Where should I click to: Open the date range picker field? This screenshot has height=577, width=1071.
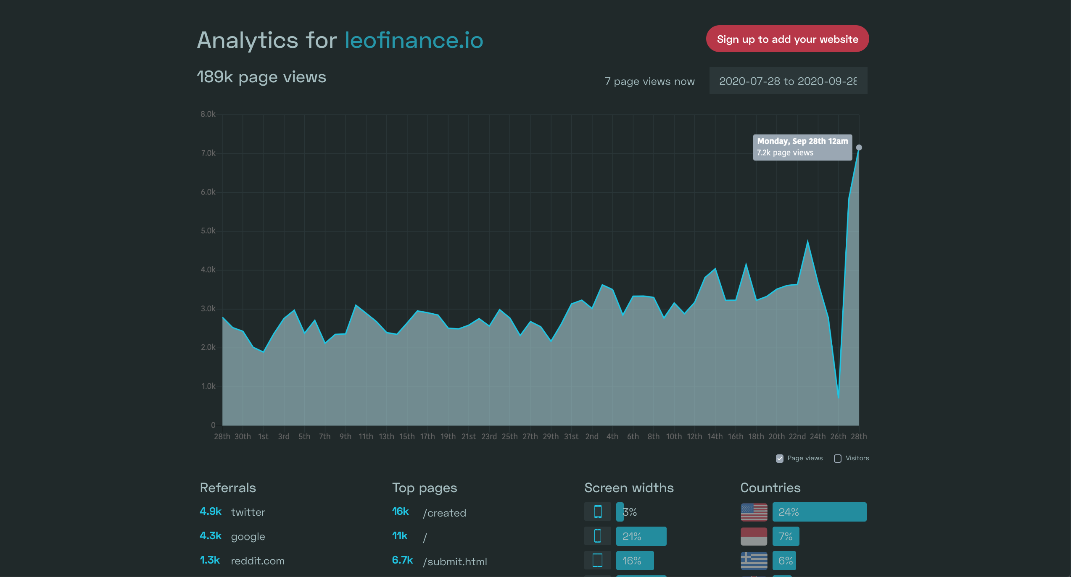tap(788, 81)
